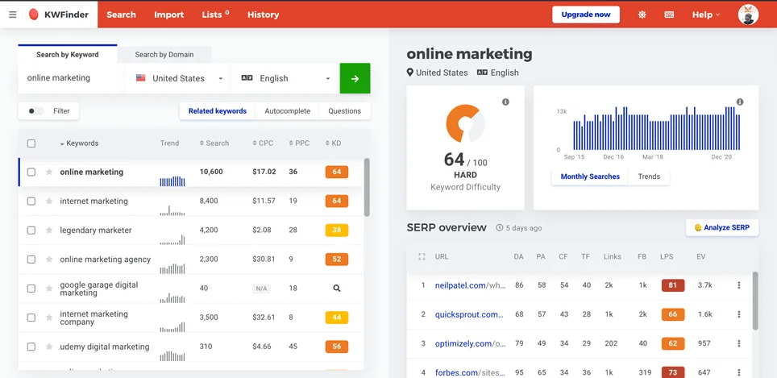This screenshot has height=378, width=777.
Task: Sort by the Search column header
Action: 214,143
